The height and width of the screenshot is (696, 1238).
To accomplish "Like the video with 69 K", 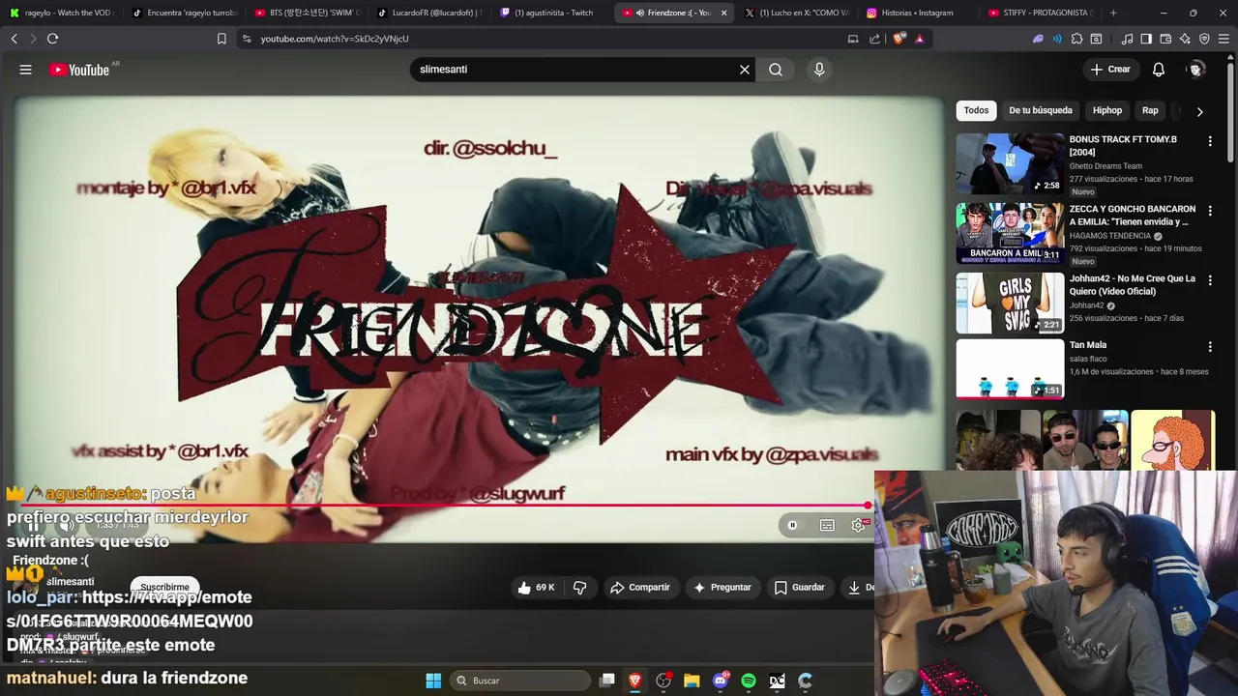I will point(536,587).
